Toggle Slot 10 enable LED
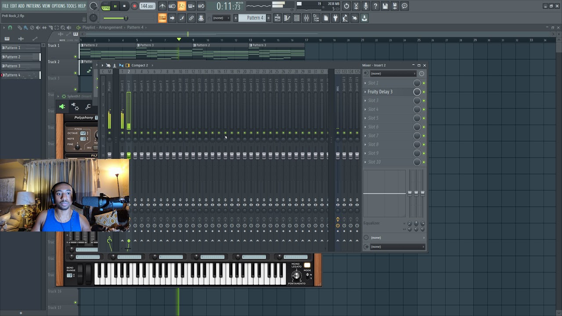This screenshot has height=316, width=562. pos(424,162)
